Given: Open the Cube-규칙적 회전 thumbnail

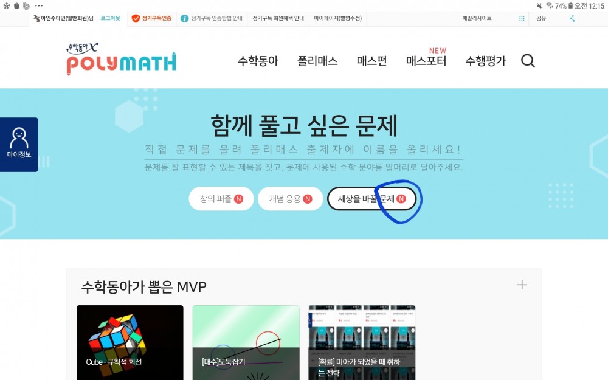Looking at the screenshot, I should click(x=130, y=342).
